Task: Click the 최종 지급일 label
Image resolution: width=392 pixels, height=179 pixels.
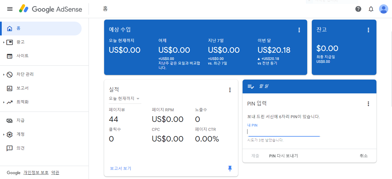Action: [326, 57]
